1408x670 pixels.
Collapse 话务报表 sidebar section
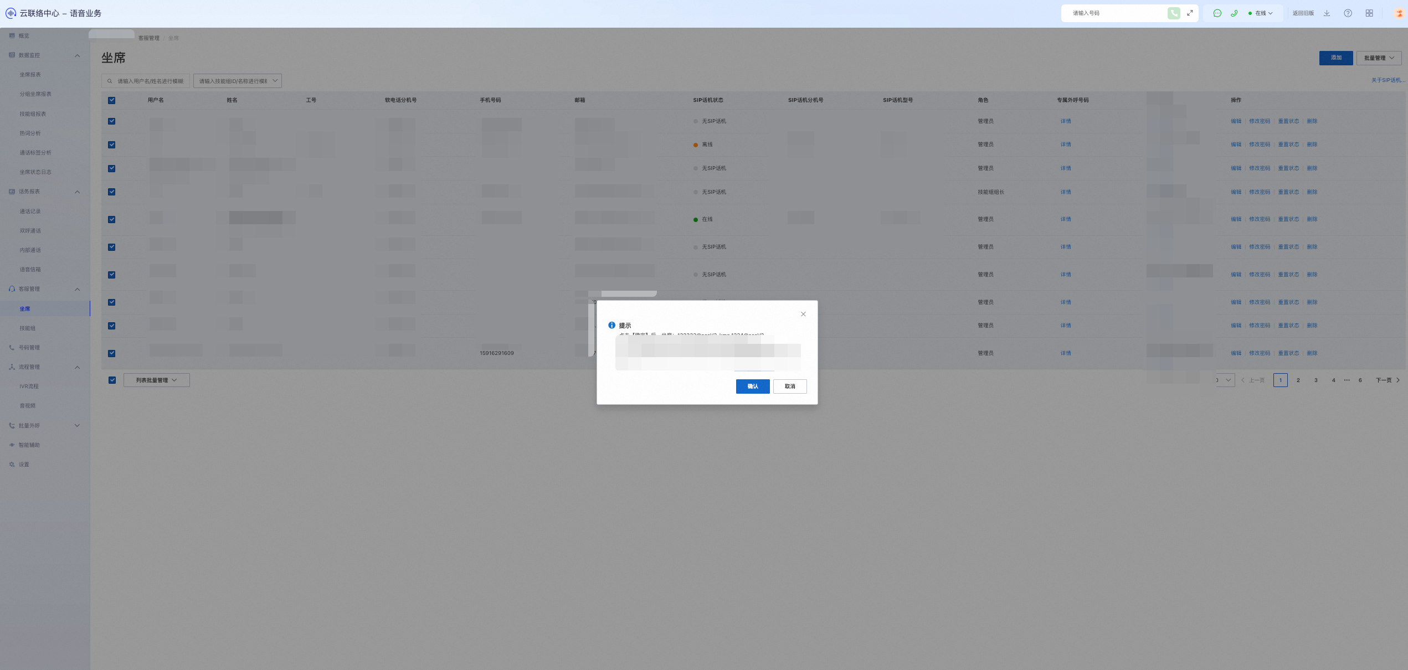[x=77, y=192]
